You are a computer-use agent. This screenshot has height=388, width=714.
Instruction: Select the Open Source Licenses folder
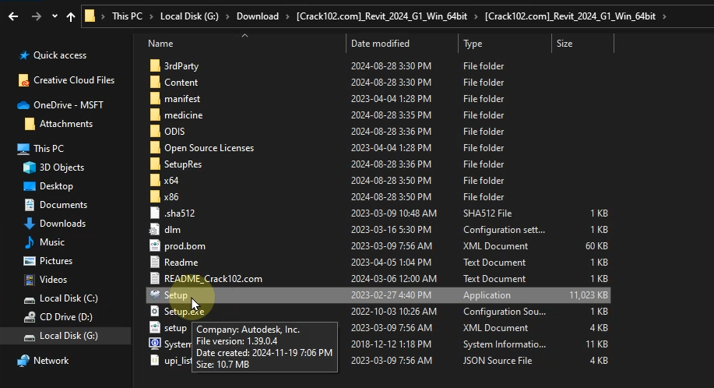point(208,148)
